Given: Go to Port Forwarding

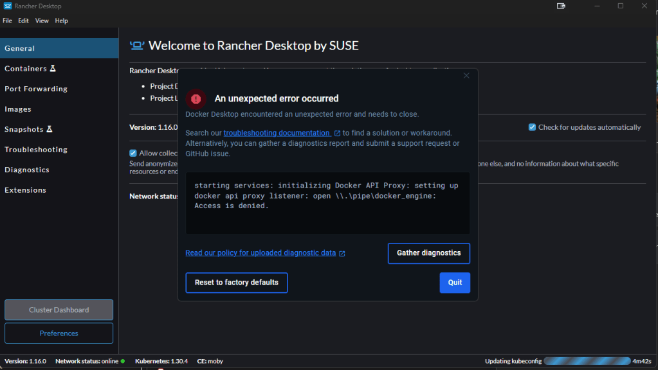Looking at the screenshot, I should pos(59,89).
